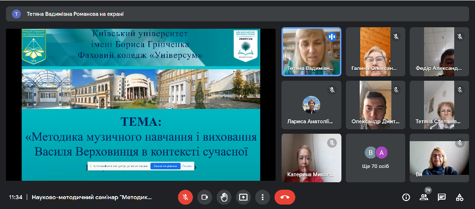
Task: Click the name label 'Олександр Дмит...'
Action: click(376, 122)
